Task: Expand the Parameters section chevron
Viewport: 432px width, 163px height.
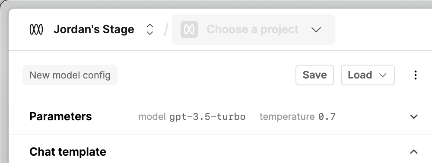Action: tap(414, 116)
